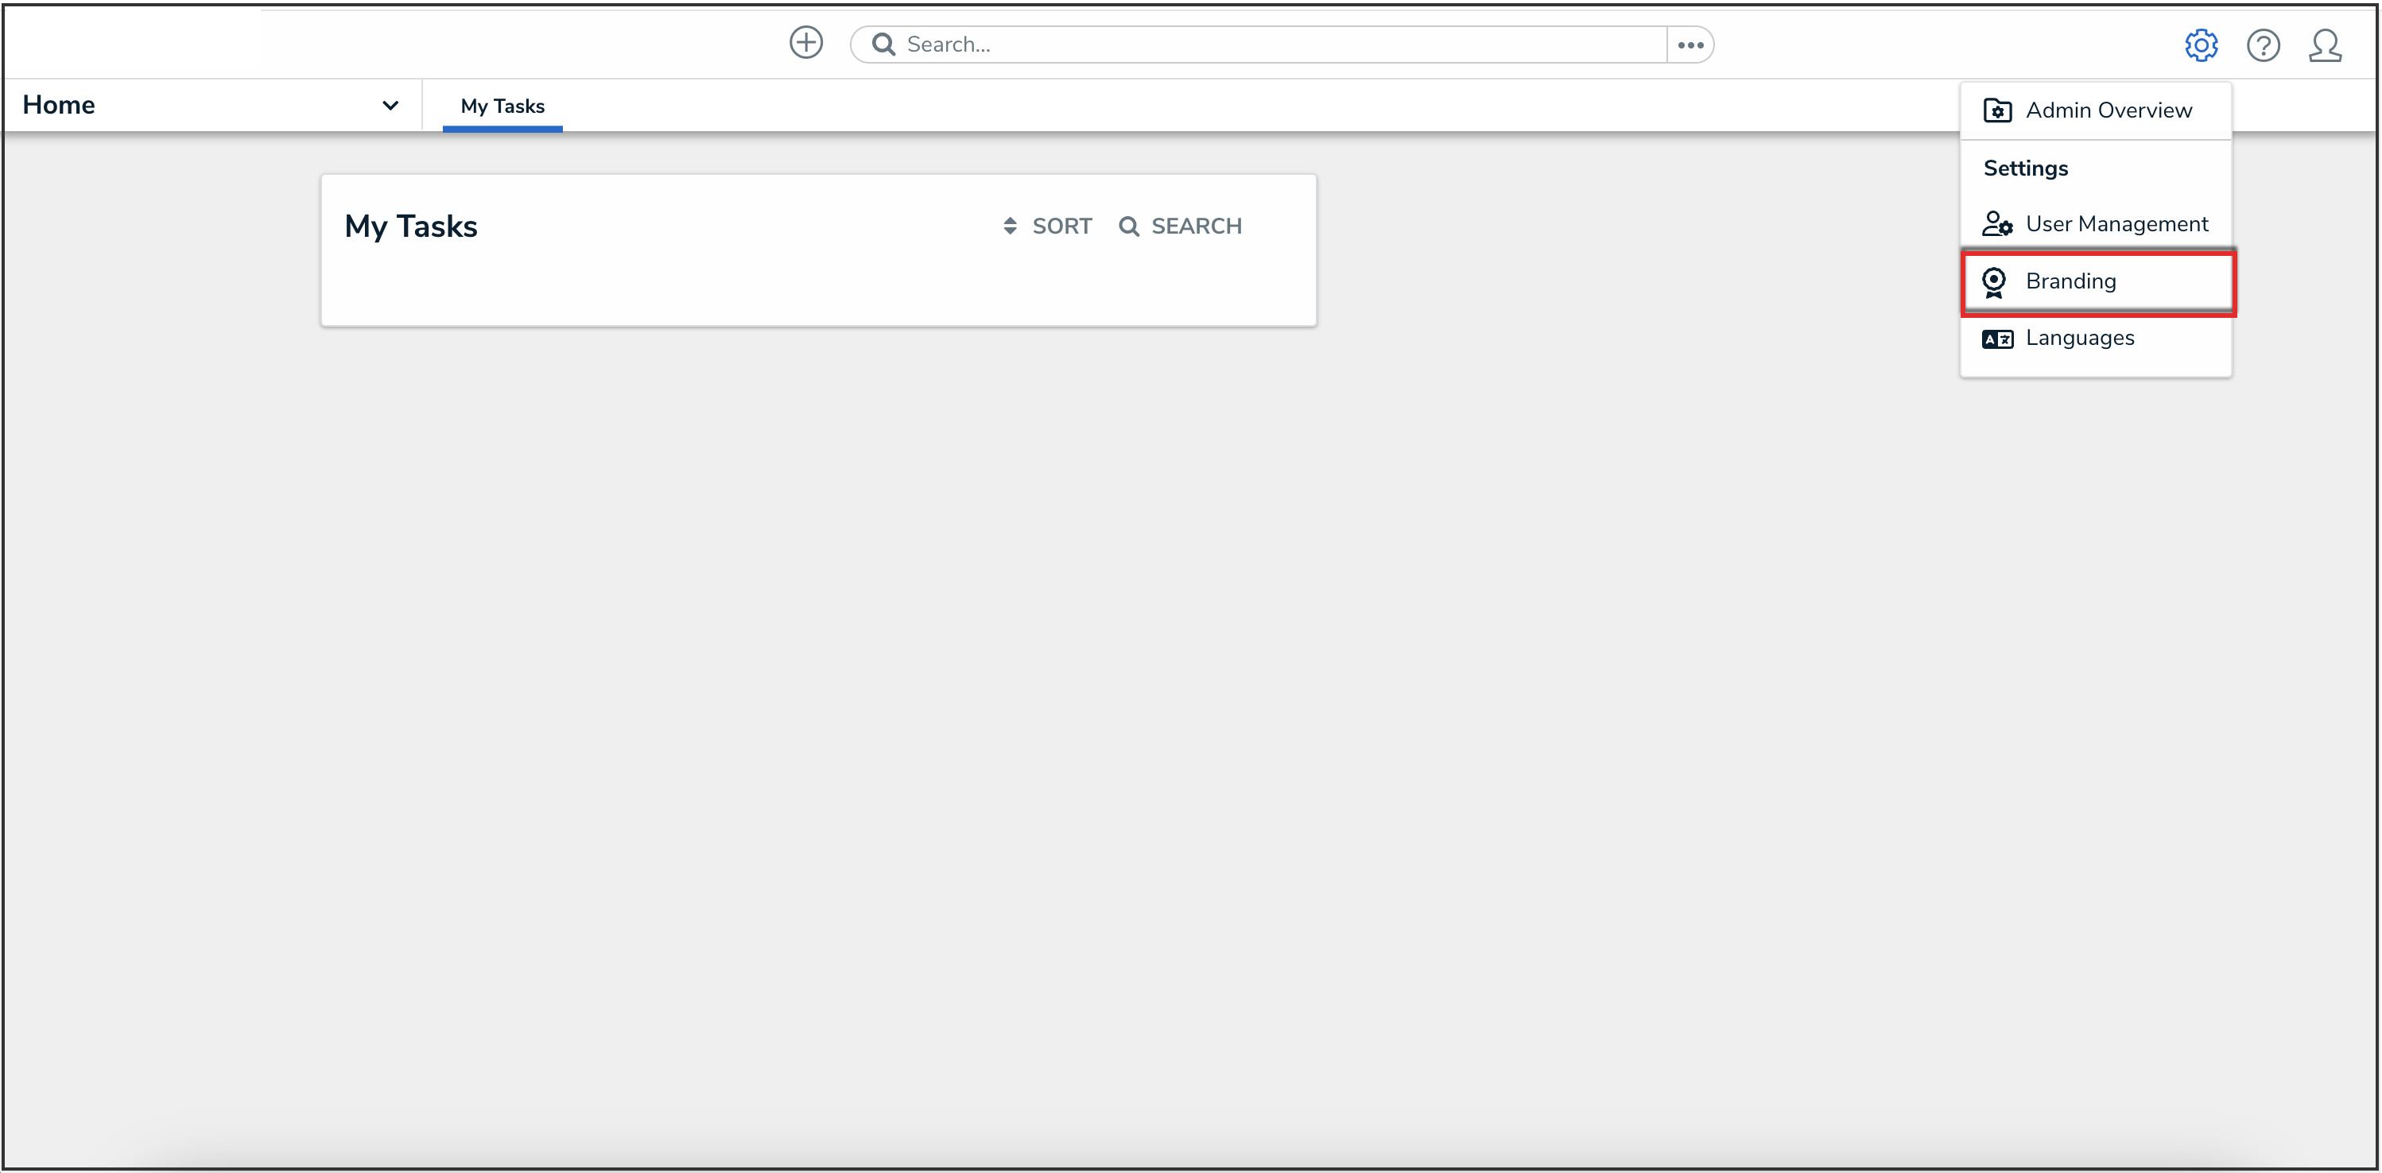Click the plus create-new icon
2382x1173 pixels.
click(805, 43)
